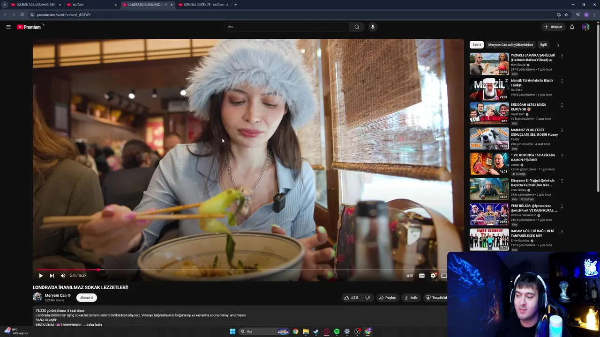Click the İndir download button
Image resolution: width=600 pixels, height=337 pixels.
(x=411, y=298)
